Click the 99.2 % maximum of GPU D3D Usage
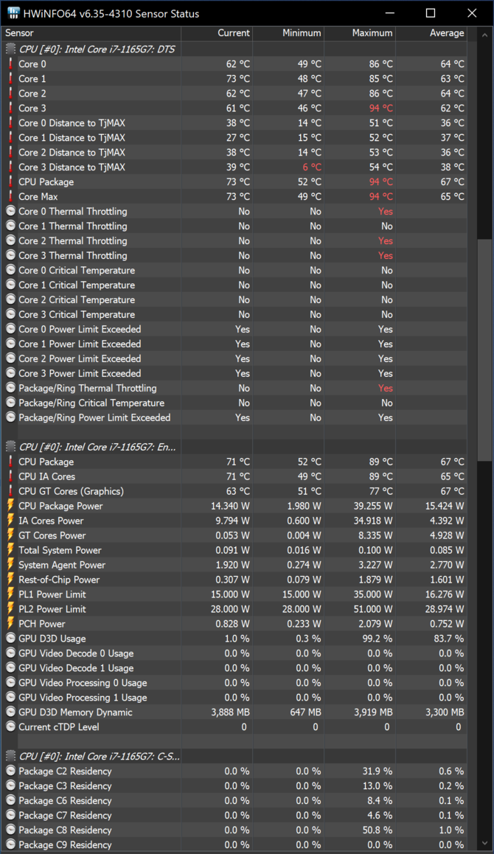The image size is (494, 854). [378, 638]
